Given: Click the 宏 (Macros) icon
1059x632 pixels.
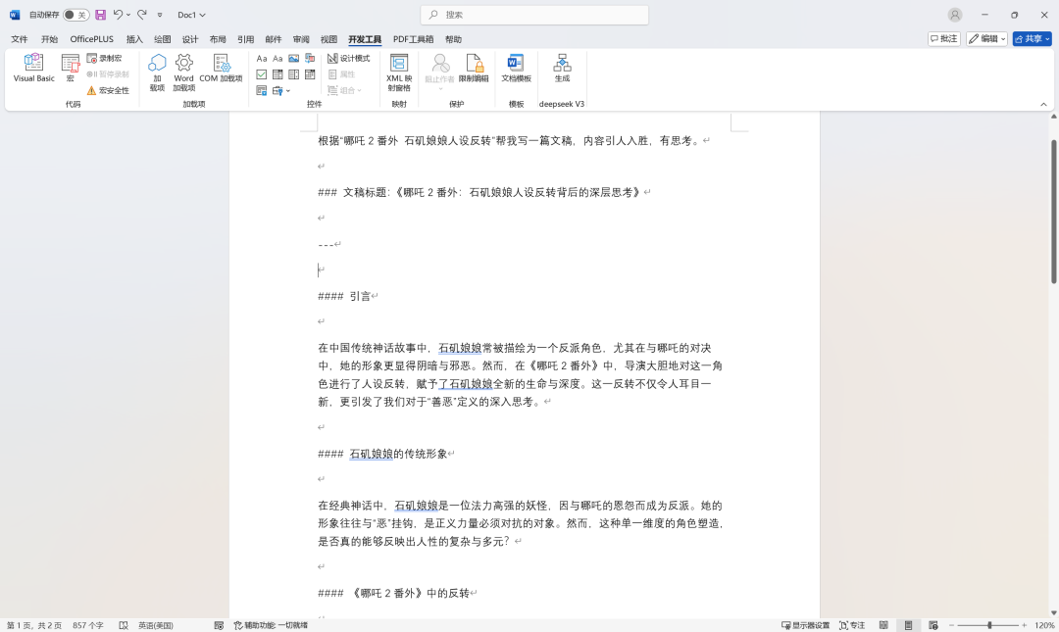Looking at the screenshot, I should coord(71,68).
